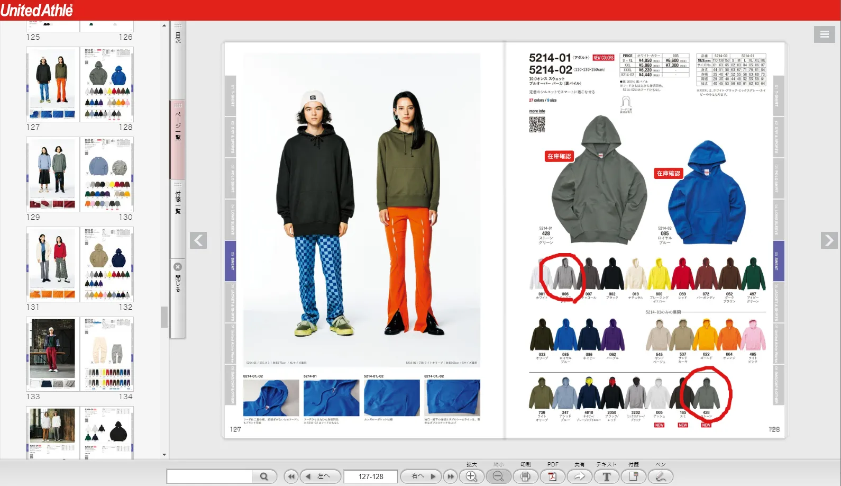Zoom in with the 拡大 magnifier
Viewport: 841px width, 486px height.
coord(471,476)
